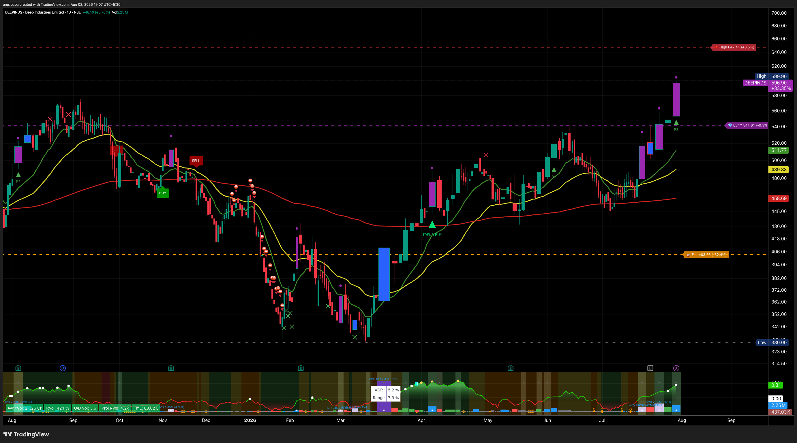The height and width of the screenshot is (443, 797).
Task: Click the yellow 489.83 moving average tag
Action: 779,169
